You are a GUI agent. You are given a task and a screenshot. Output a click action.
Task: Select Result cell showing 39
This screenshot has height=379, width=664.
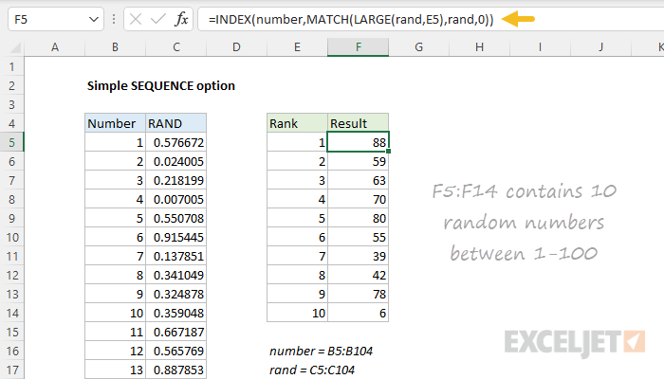tap(359, 256)
